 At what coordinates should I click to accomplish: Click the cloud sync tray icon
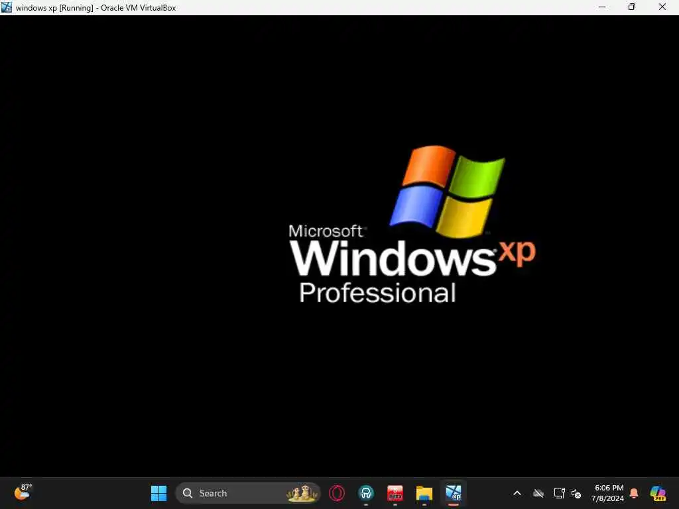(x=538, y=493)
